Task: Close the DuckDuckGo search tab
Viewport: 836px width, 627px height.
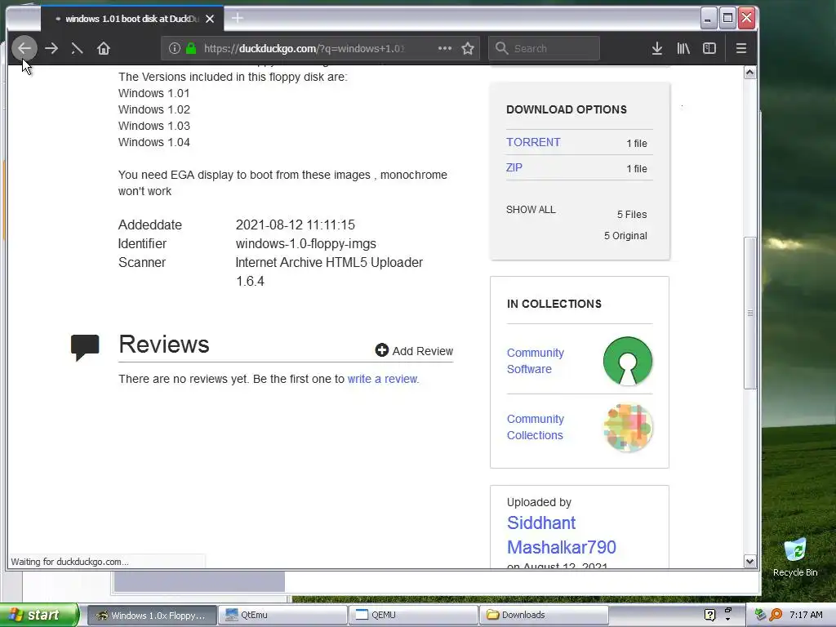Action: click(x=210, y=19)
